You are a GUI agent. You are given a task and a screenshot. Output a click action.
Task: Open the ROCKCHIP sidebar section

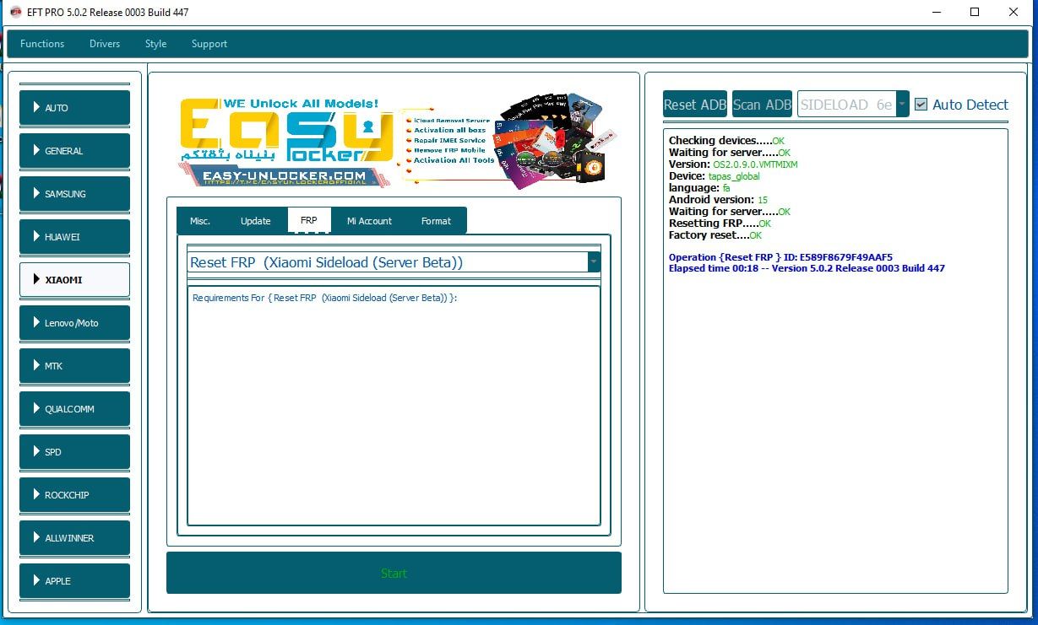tap(74, 495)
